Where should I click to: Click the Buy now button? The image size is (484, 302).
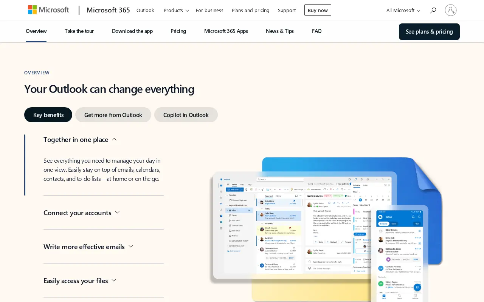[318, 10]
